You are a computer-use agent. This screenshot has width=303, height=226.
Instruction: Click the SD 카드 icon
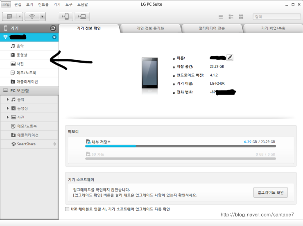88,154
